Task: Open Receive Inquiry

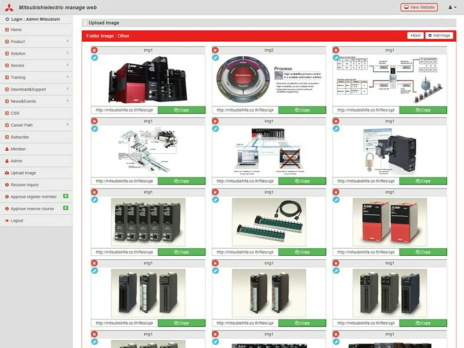Action: pos(37,185)
